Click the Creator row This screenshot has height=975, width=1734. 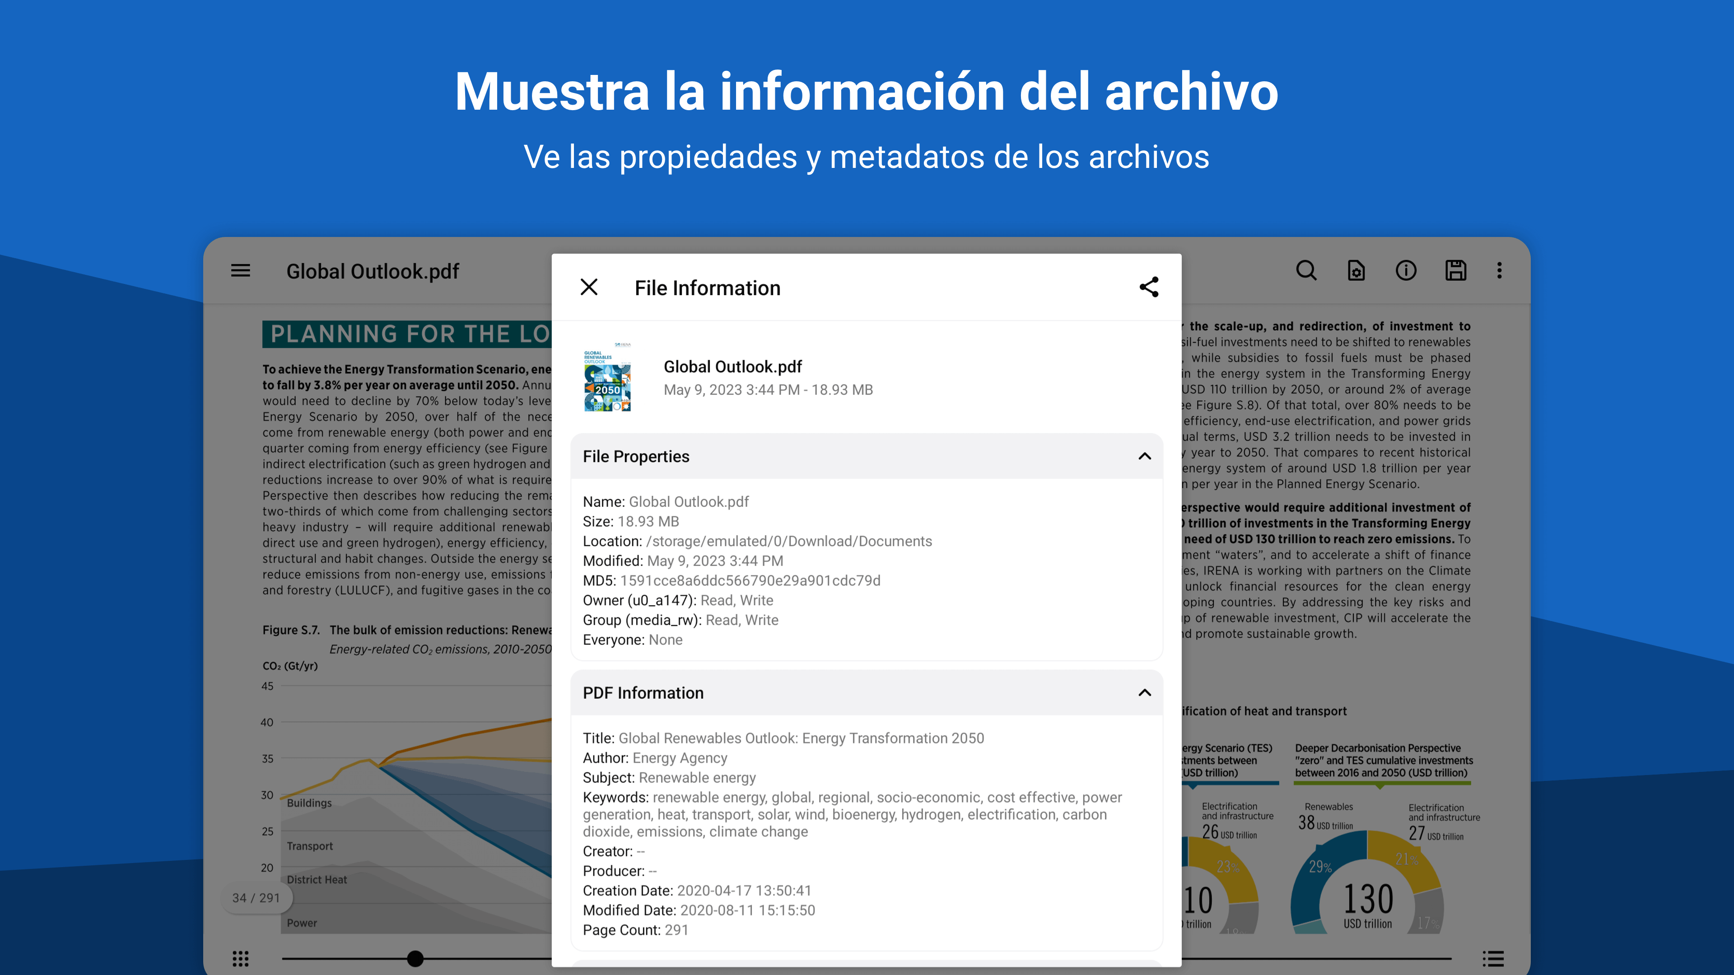(x=613, y=851)
